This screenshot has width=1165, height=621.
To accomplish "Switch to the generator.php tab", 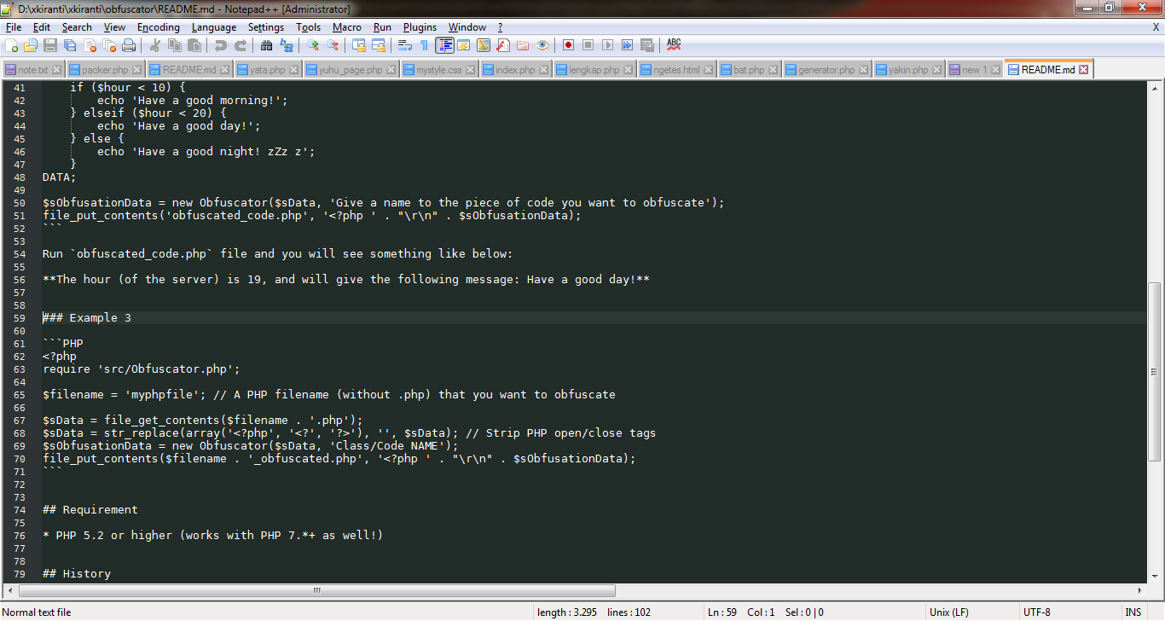I will click(826, 70).
